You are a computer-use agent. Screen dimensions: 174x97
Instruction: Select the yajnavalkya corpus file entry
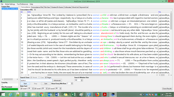pos(10,9)
